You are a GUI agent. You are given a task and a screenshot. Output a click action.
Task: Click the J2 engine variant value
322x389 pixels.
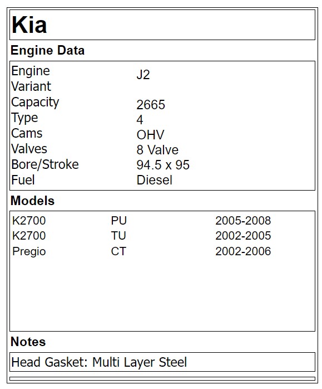pos(143,75)
